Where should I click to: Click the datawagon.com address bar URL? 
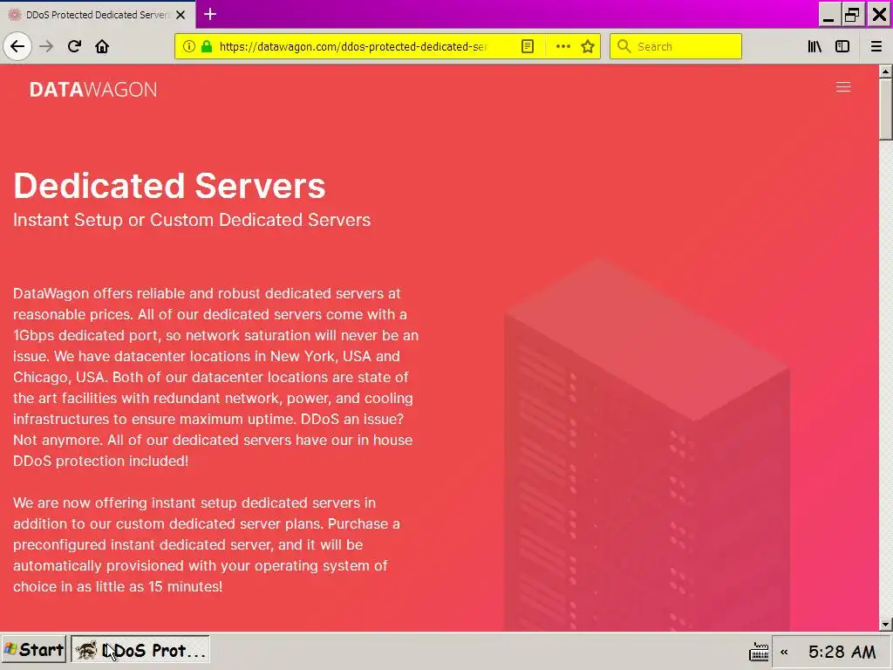click(x=353, y=46)
